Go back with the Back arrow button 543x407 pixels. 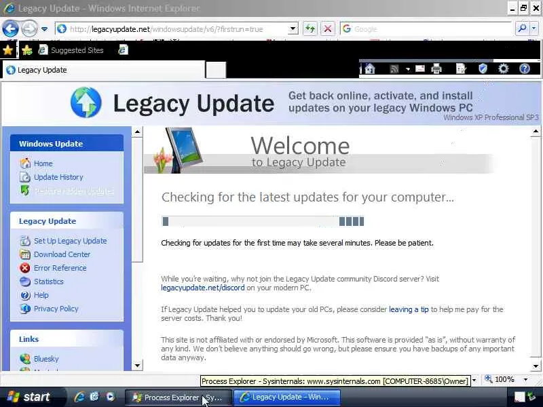pyautogui.click(x=10, y=28)
